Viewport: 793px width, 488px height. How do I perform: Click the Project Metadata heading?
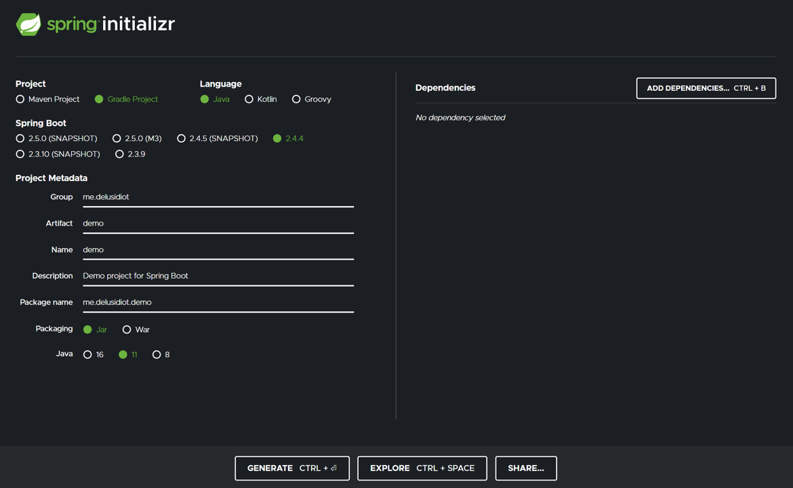tap(52, 178)
